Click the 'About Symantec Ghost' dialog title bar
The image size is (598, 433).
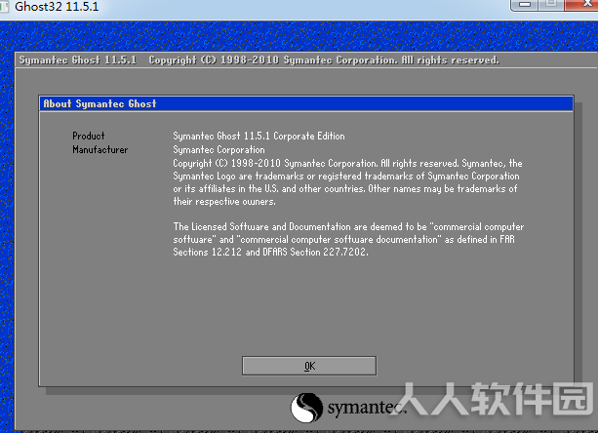(306, 103)
